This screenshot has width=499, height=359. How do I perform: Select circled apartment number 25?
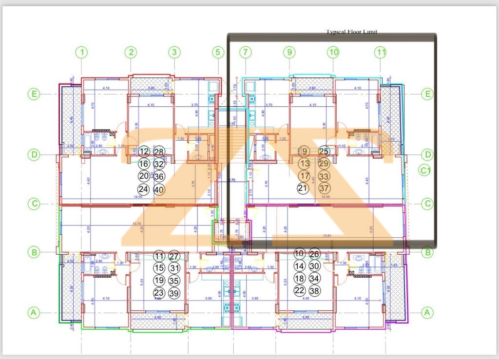coord(324,151)
